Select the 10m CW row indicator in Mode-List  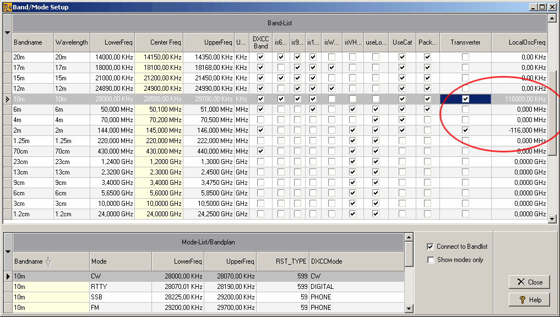click(x=8, y=276)
